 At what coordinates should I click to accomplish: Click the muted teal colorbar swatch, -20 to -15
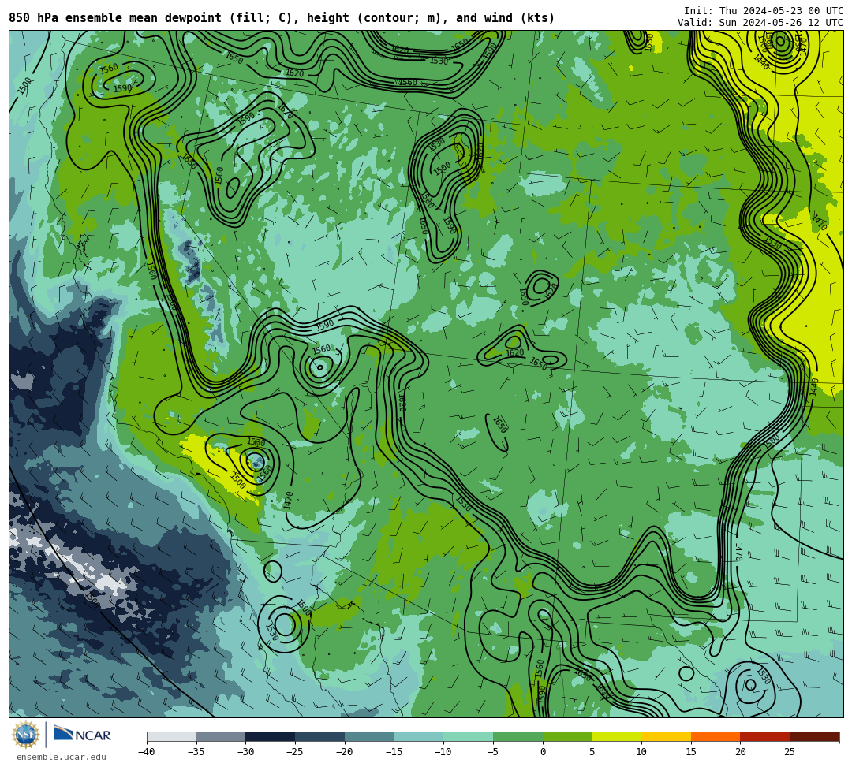(x=369, y=736)
